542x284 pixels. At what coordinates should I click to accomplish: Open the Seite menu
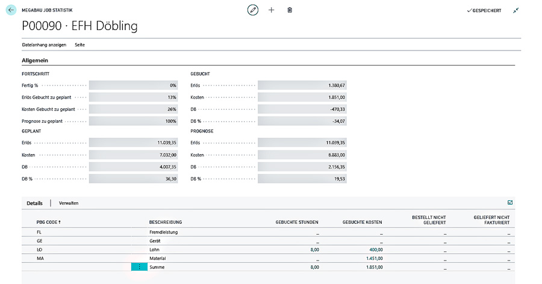pos(79,45)
